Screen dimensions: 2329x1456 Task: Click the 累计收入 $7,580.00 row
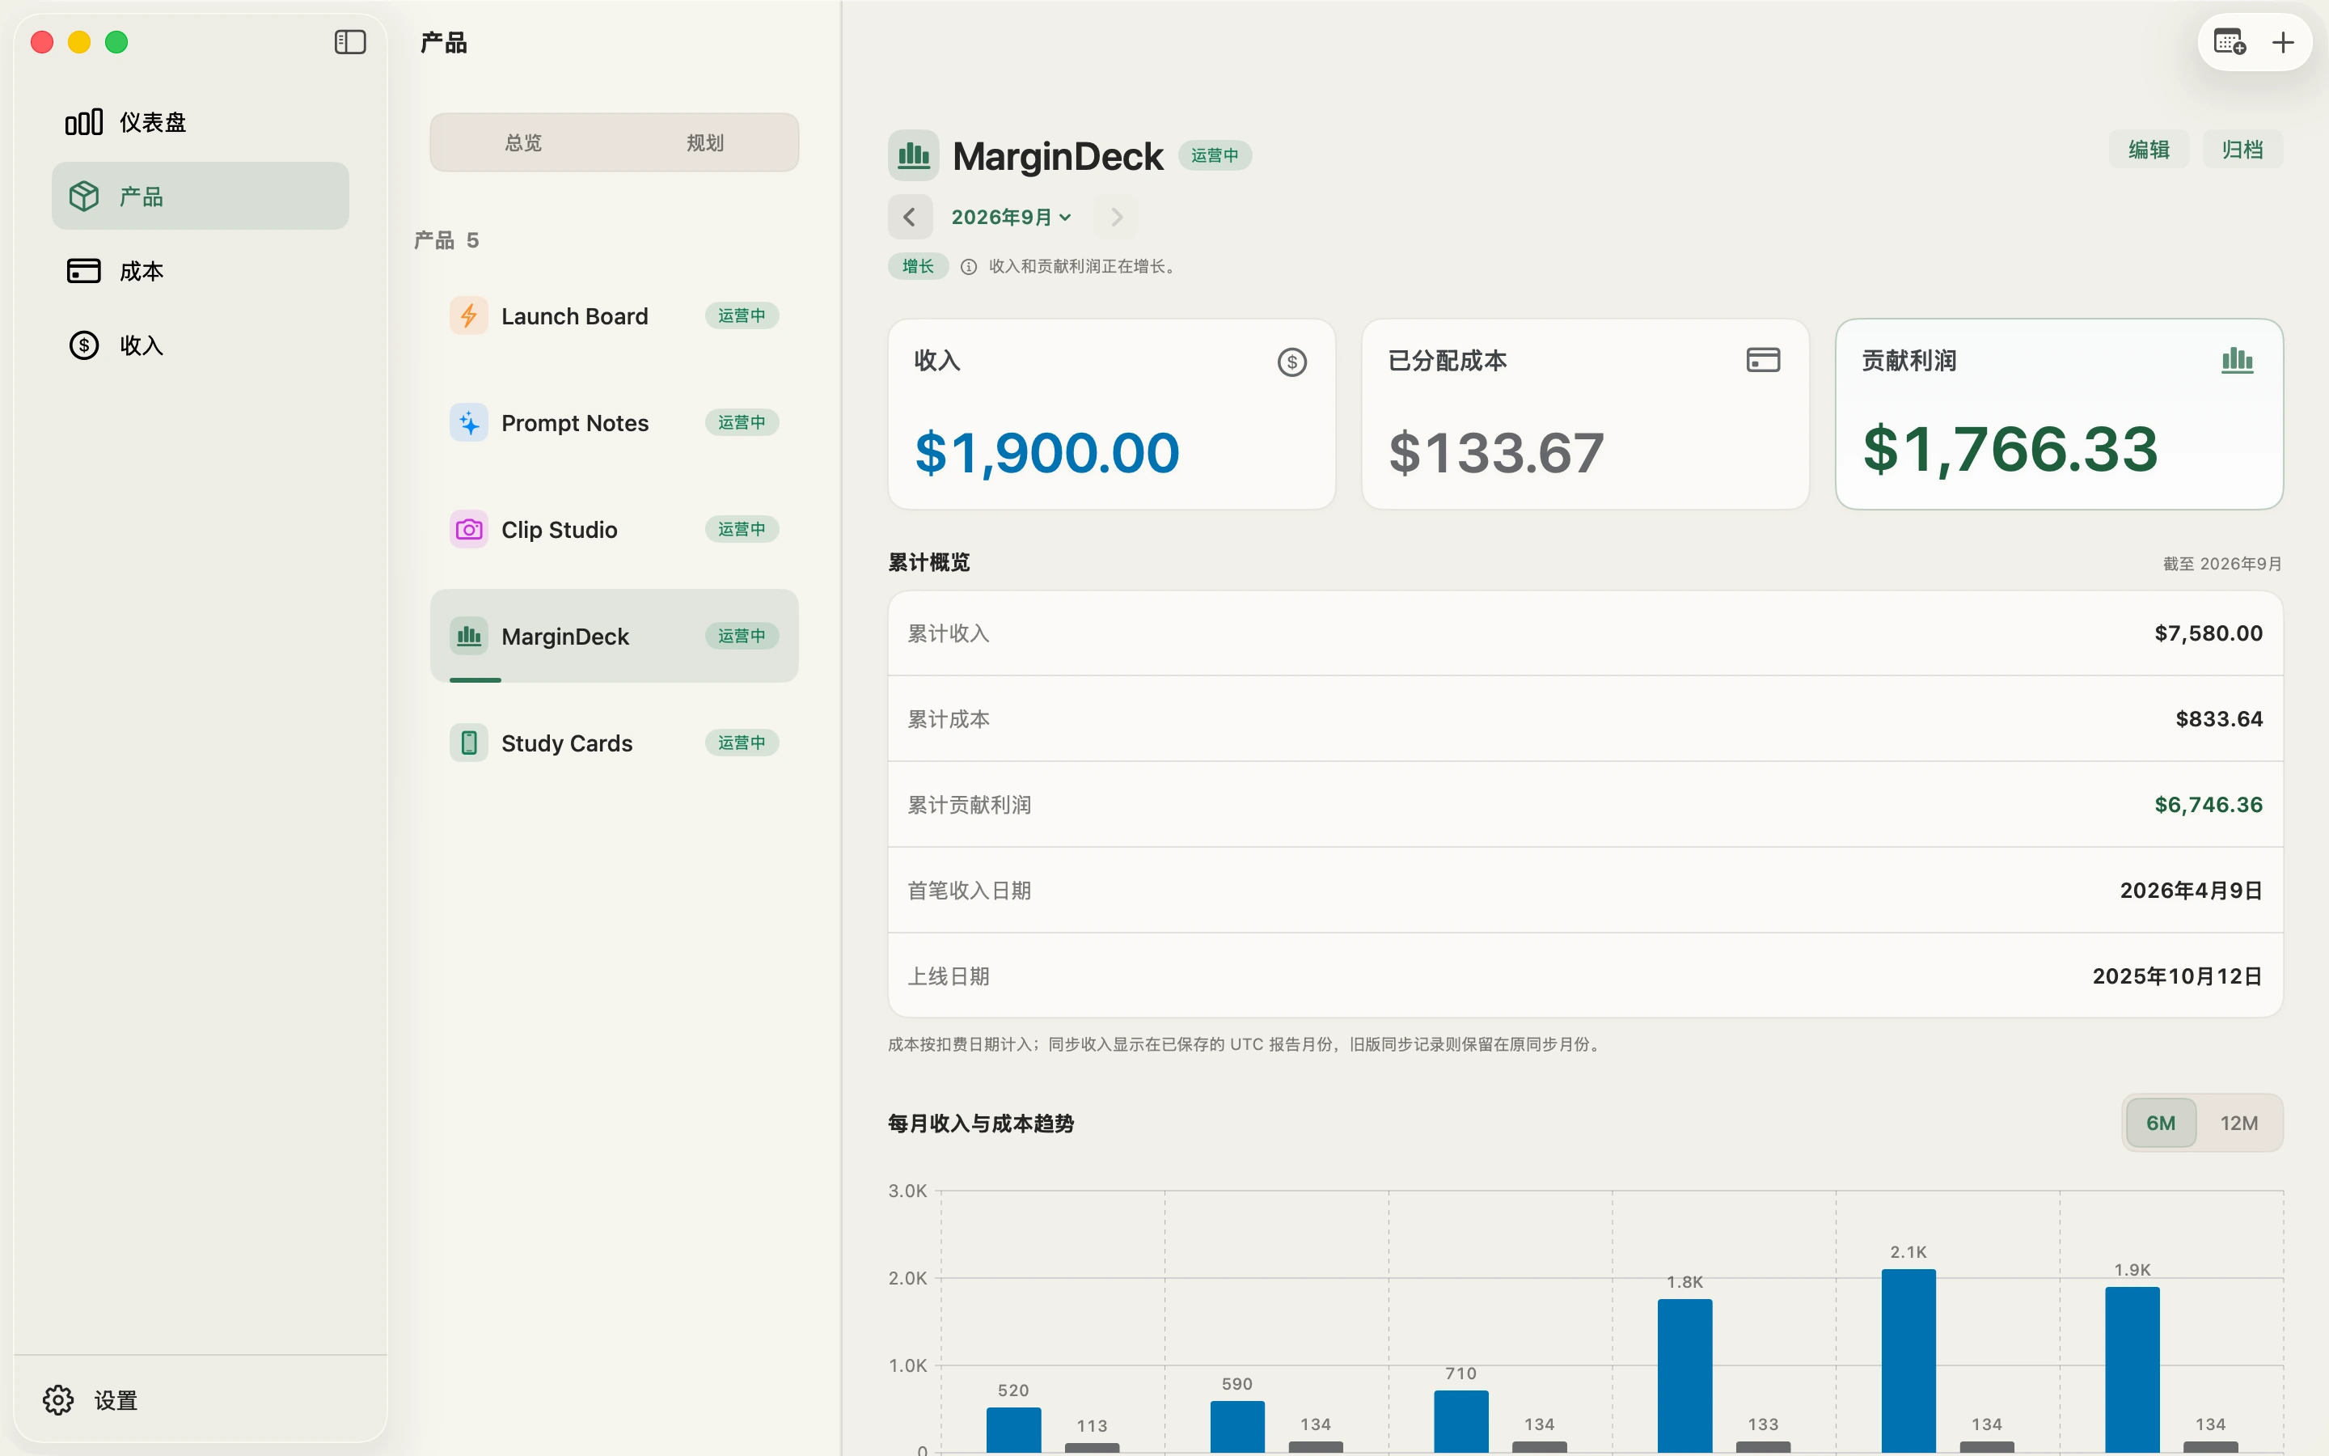1585,633
